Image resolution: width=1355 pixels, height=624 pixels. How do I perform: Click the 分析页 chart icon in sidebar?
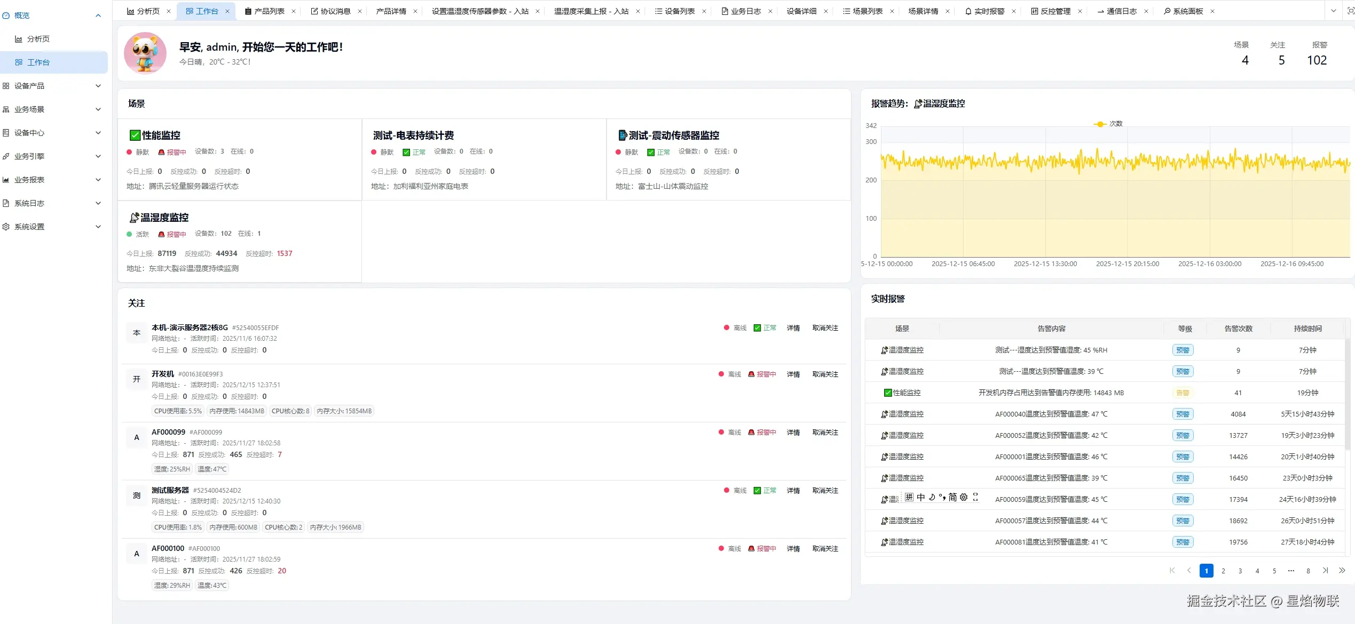[x=19, y=39]
